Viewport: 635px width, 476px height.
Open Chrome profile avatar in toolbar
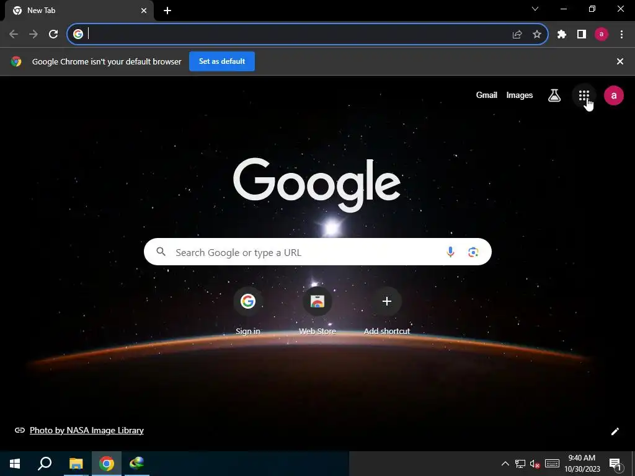point(602,35)
